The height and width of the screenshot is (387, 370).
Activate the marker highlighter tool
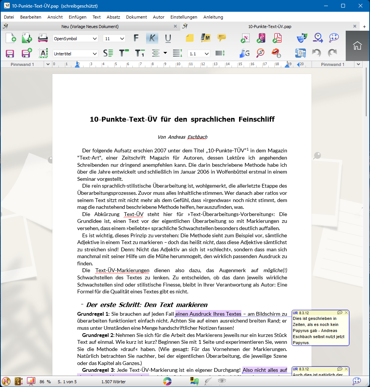click(205, 38)
